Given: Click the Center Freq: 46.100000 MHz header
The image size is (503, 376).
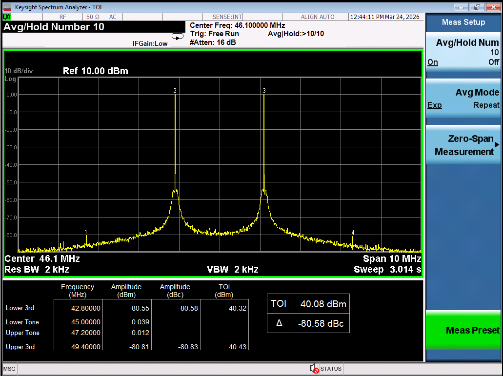Looking at the screenshot, I should 238,25.
